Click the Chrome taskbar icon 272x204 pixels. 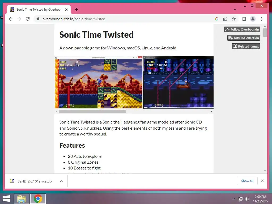[x=38, y=199]
